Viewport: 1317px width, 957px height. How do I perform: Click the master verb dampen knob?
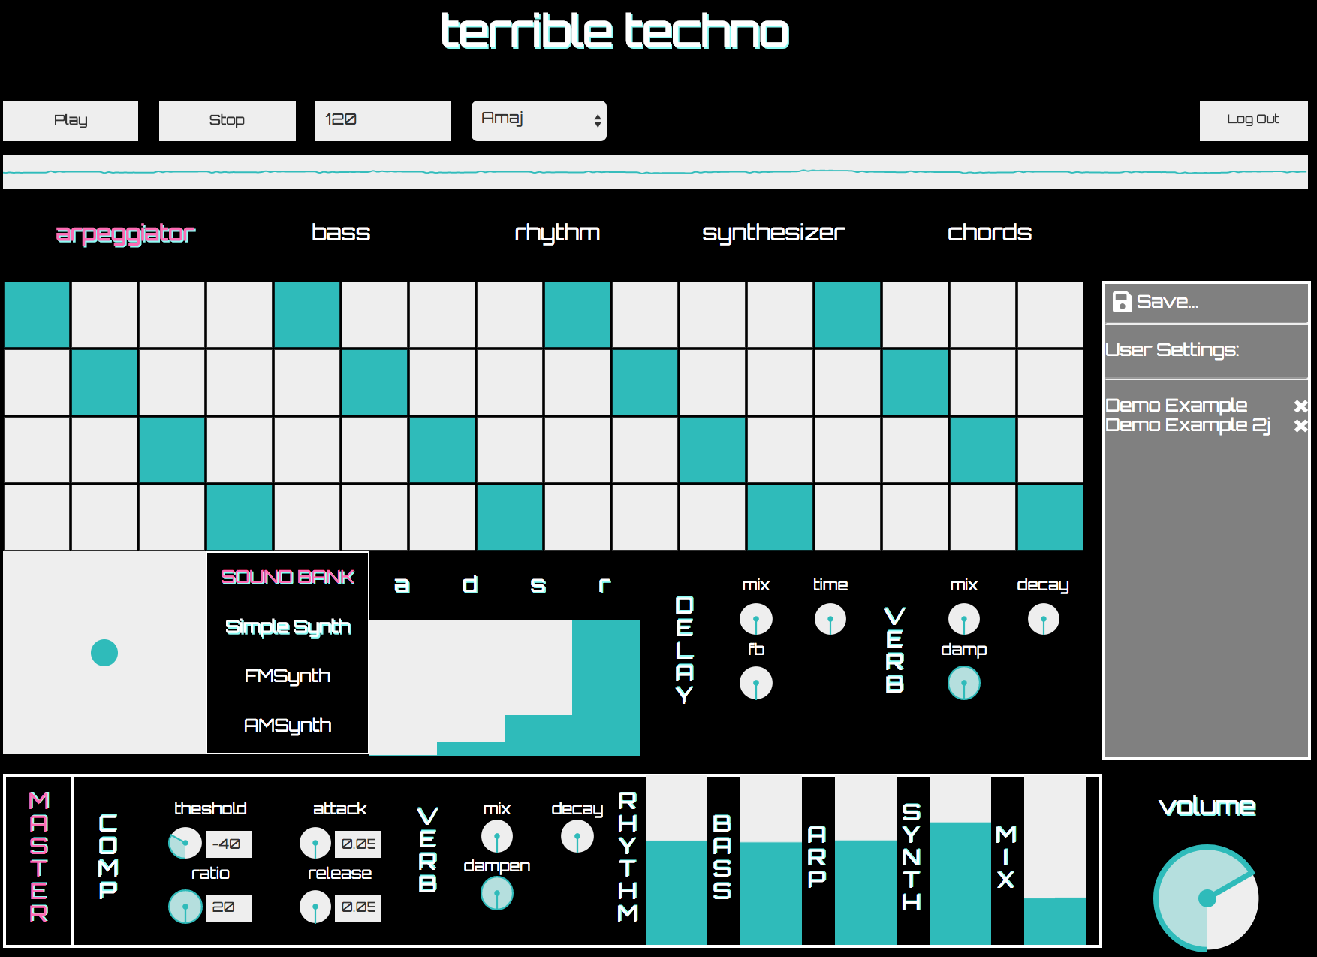[x=497, y=894]
